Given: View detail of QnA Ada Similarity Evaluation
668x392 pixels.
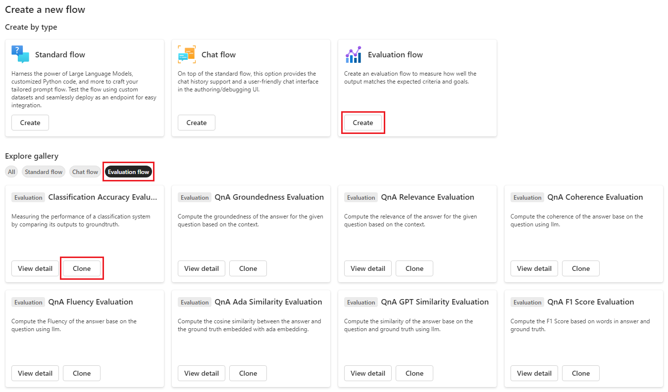Looking at the screenshot, I should (202, 373).
